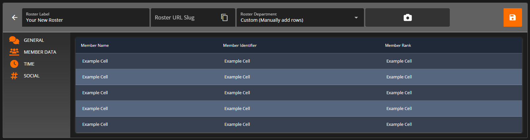Open the GENERAL settings tab
The height and width of the screenshot is (140, 530).
pyautogui.click(x=34, y=40)
